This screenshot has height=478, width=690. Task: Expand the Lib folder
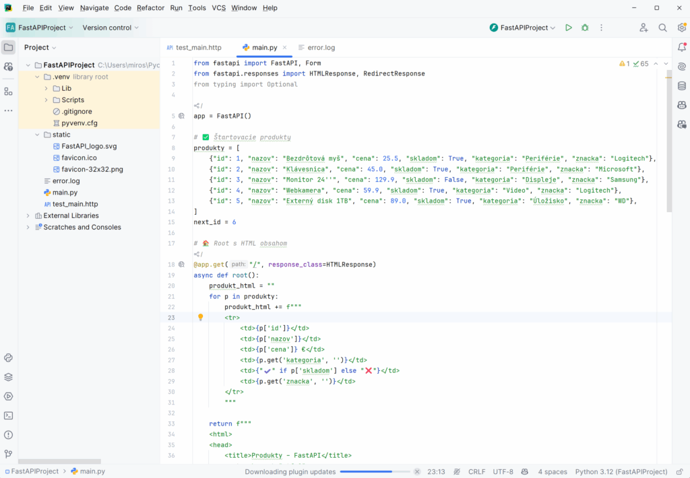(x=46, y=88)
